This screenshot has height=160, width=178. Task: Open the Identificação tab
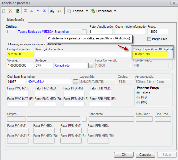pyautogui.click(x=15, y=20)
